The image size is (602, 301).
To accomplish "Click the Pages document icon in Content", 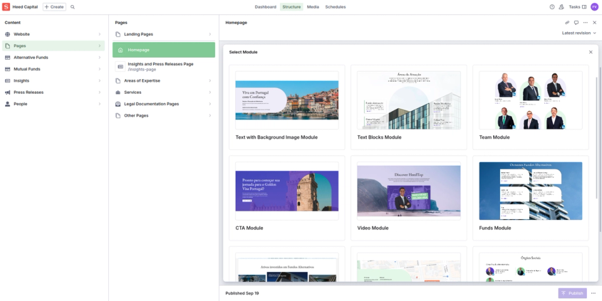I will [8, 46].
